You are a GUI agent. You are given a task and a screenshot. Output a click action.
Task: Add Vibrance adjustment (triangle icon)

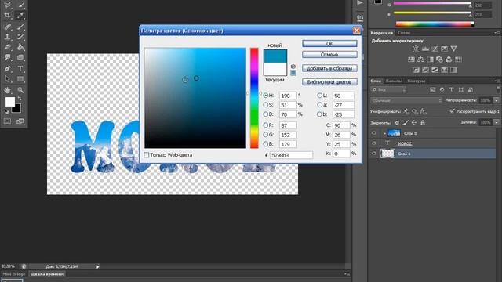click(453, 49)
